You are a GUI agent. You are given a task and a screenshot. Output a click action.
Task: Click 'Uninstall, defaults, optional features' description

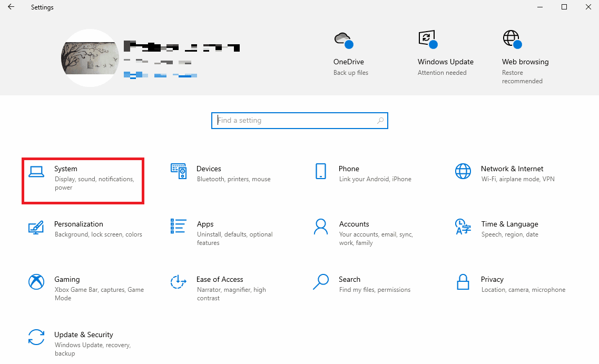[x=235, y=239]
